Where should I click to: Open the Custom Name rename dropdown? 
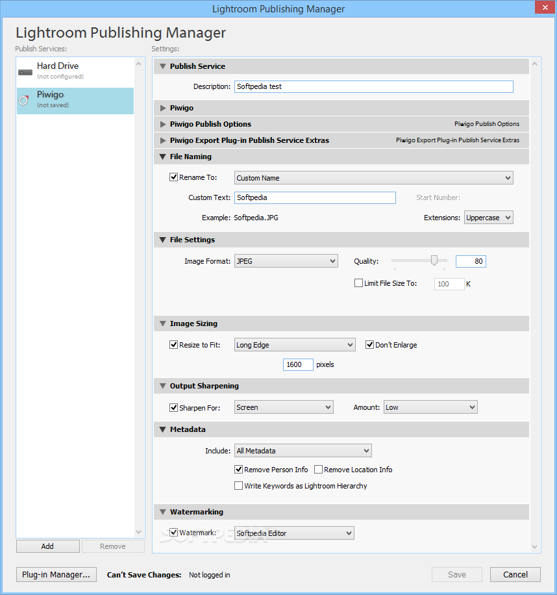[373, 178]
